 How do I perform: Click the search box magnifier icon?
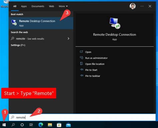13,117
